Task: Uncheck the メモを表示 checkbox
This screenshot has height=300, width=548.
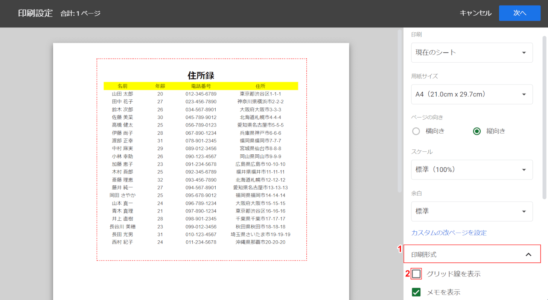Action: (416, 292)
